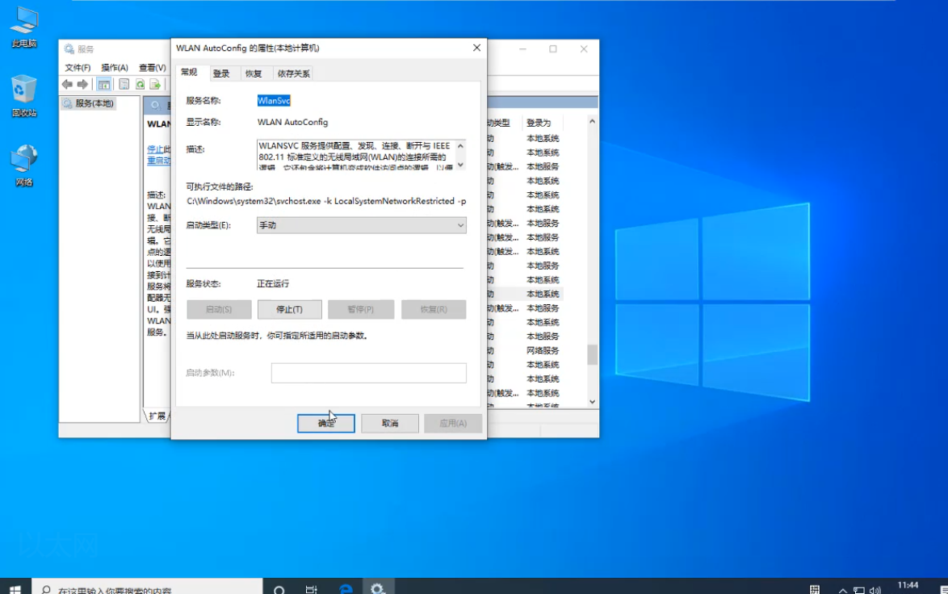
Task: Open the 网络 desktop icon
Action: (23, 152)
